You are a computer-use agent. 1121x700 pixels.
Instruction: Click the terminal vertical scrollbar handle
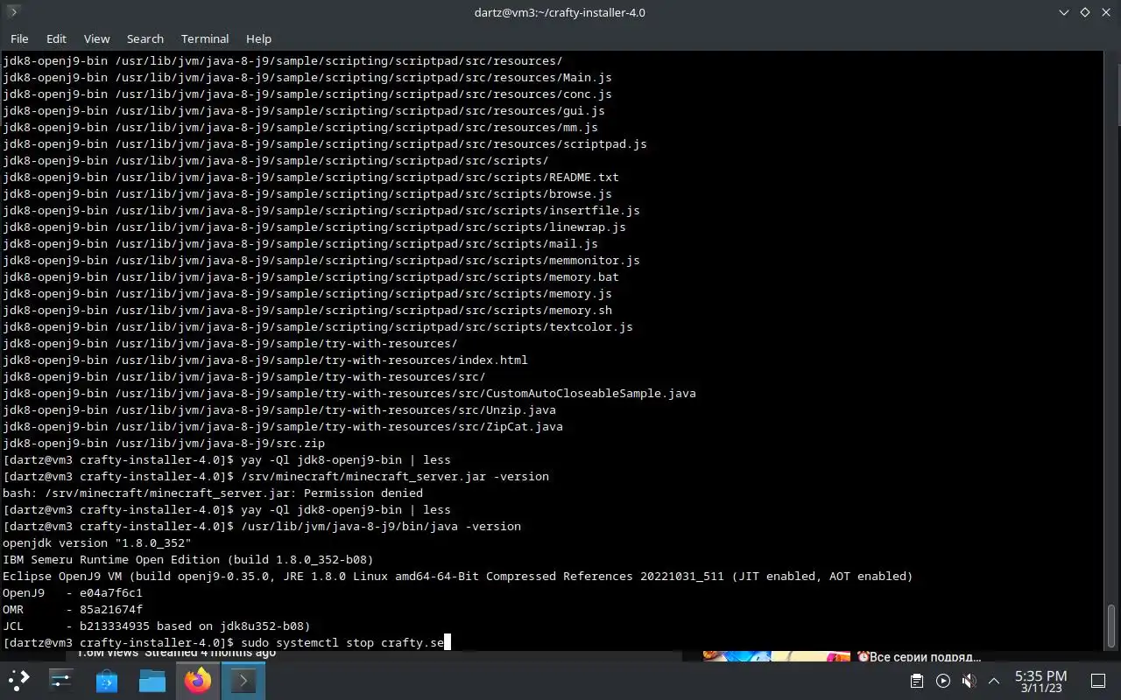tap(1111, 626)
